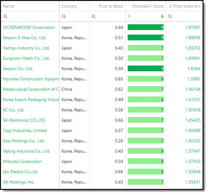Edit the Piotroski F-Score filter value 6

(162, 16)
